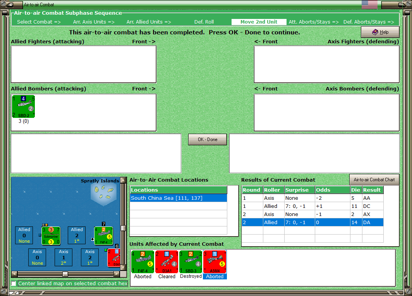Click the Def. Roll subphase step
Image resolution: width=412 pixels, height=296 pixels.
tap(204, 22)
